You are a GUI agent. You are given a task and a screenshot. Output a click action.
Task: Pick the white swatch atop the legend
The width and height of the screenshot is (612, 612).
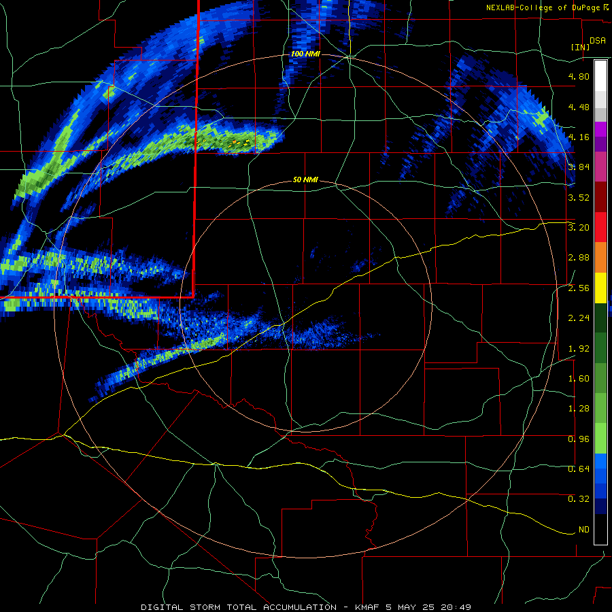[x=600, y=76]
